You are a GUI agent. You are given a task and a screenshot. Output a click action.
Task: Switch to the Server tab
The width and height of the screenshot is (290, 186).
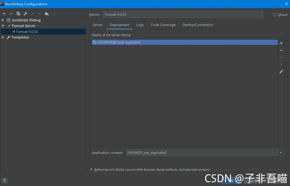98,25
